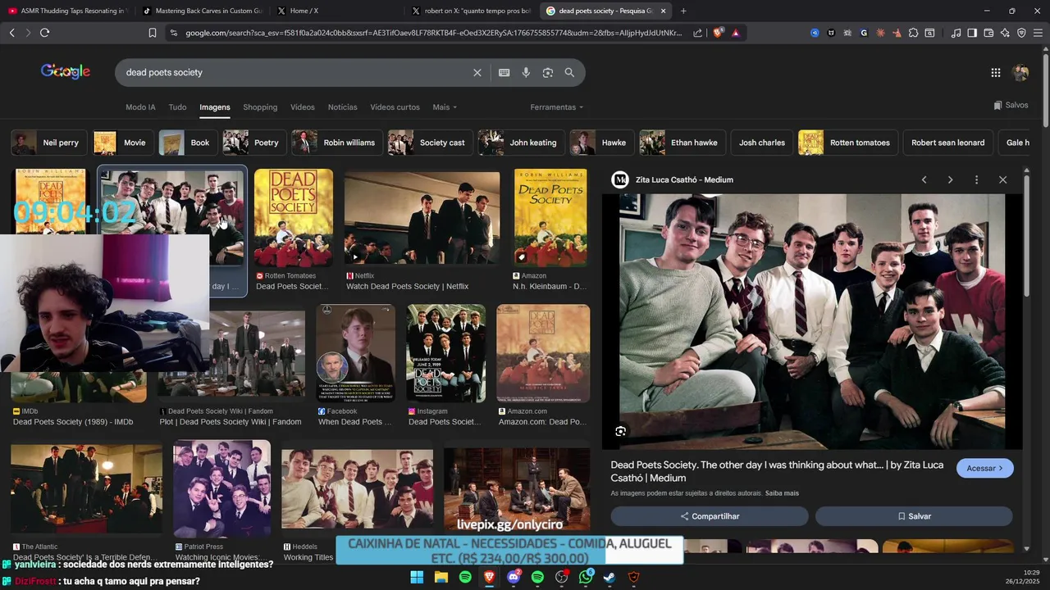Viewport: 1050px width, 590px height.
Task: Open the Netflix Watch Dead Poets Society result
Action: (422, 230)
